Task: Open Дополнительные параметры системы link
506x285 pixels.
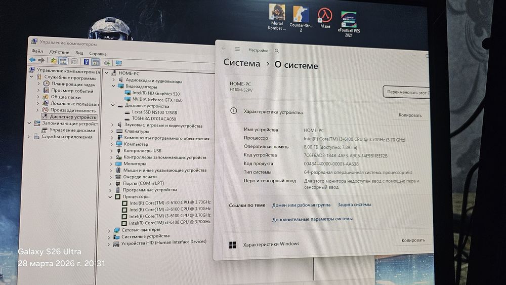Action: click(312, 219)
